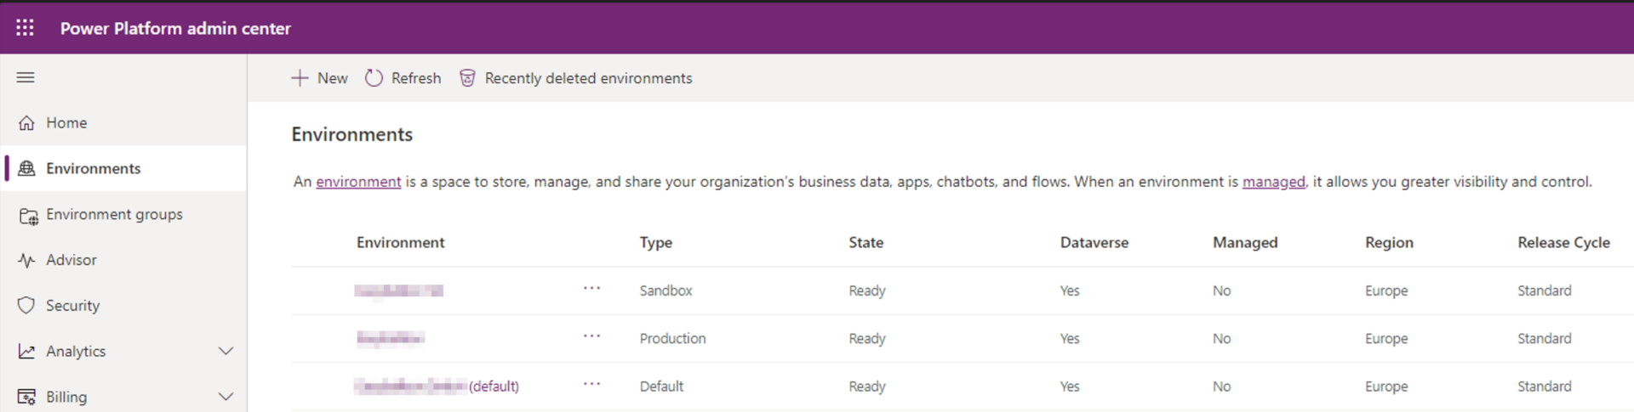Click Managed 'No' in Default row
The width and height of the screenshot is (1634, 412).
pyautogui.click(x=1221, y=387)
